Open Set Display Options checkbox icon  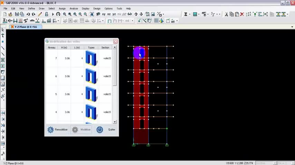[x=153, y=14]
